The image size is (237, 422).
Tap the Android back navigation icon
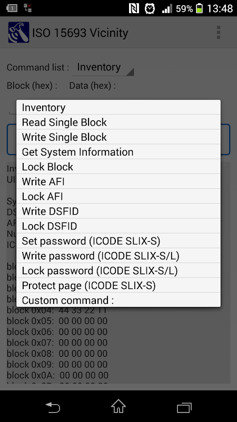pyautogui.click(x=53, y=407)
